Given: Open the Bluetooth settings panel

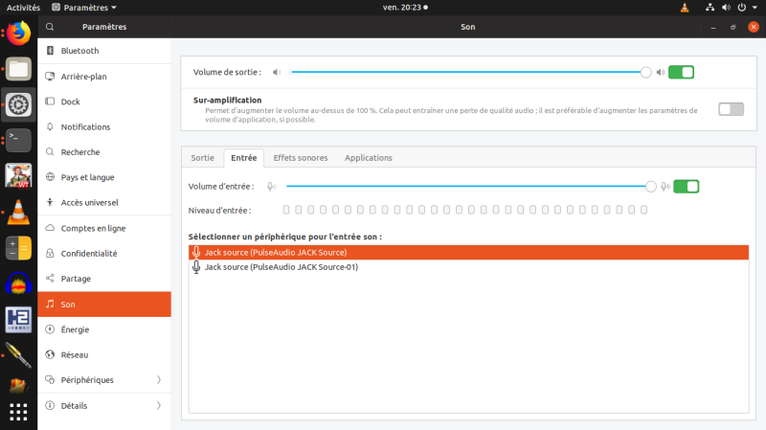Looking at the screenshot, I should (x=104, y=51).
